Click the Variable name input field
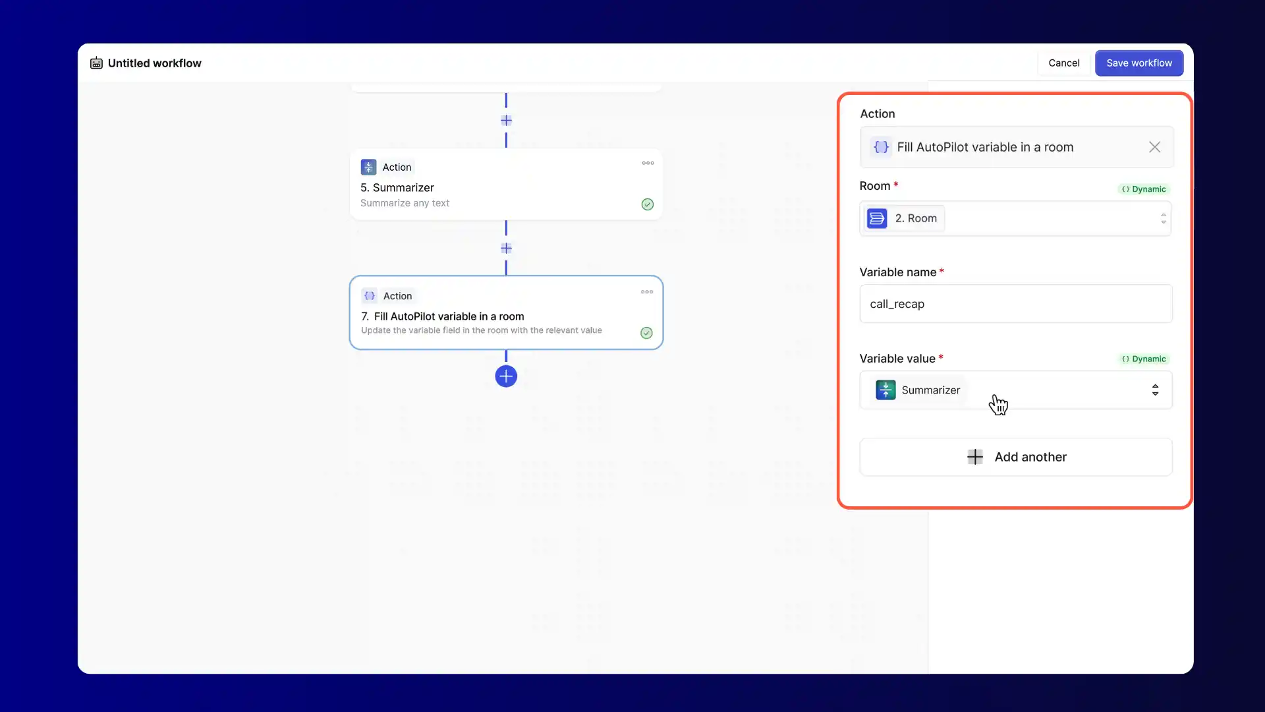The width and height of the screenshot is (1265, 712). tap(1015, 304)
